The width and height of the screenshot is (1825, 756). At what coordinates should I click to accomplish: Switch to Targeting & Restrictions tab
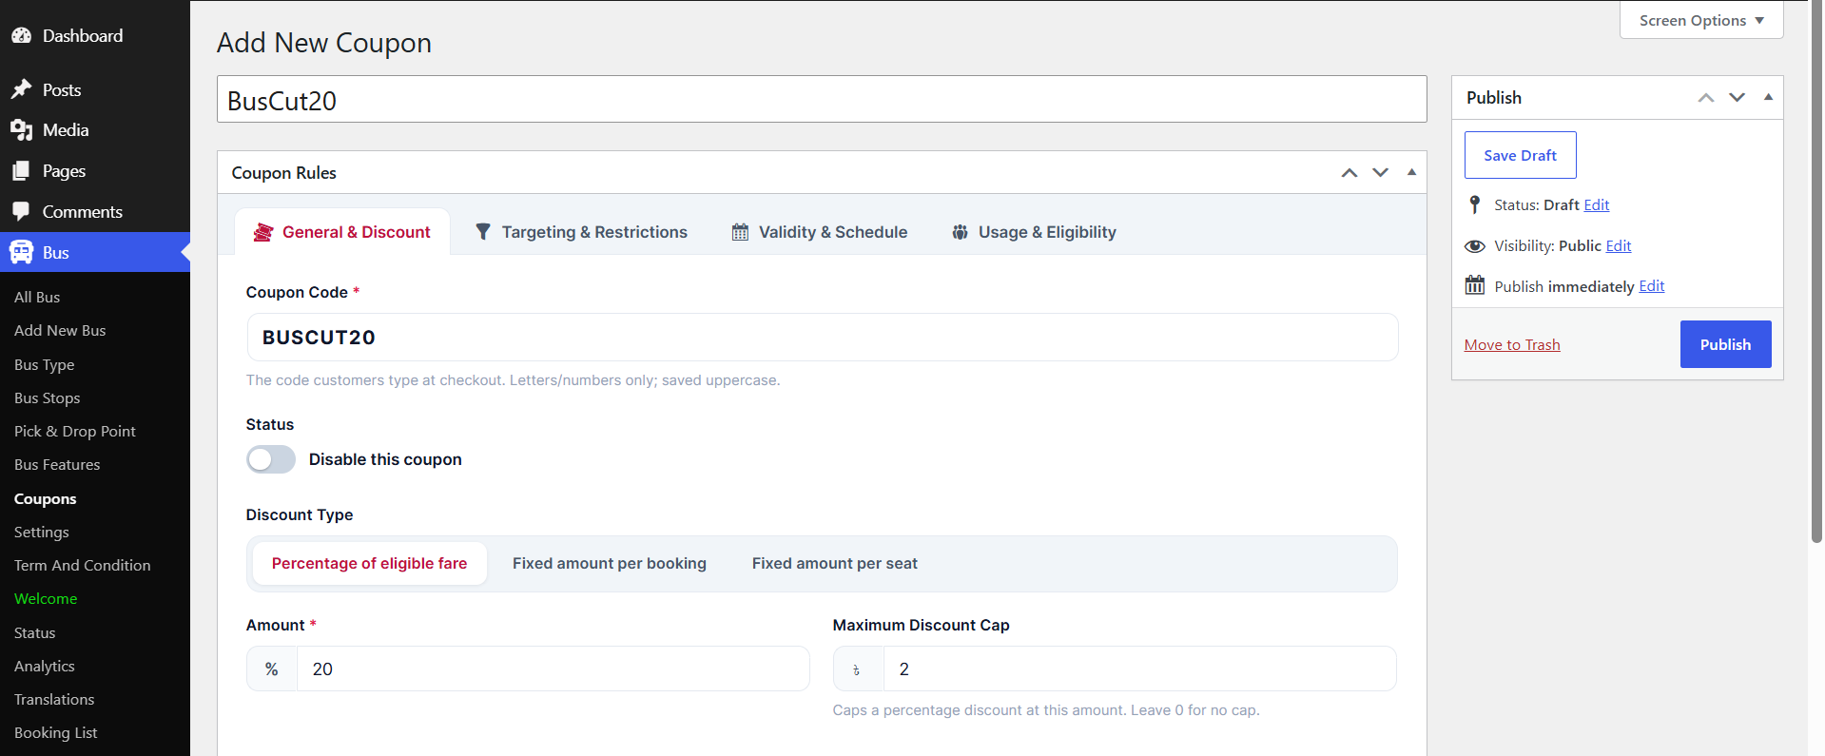(x=581, y=232)
